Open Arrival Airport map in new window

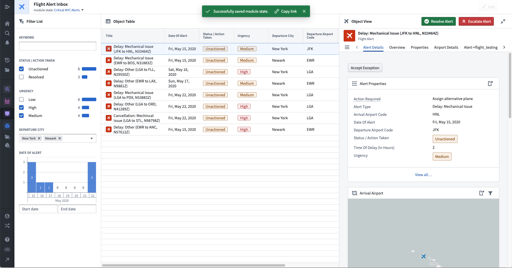coord(481,193)
